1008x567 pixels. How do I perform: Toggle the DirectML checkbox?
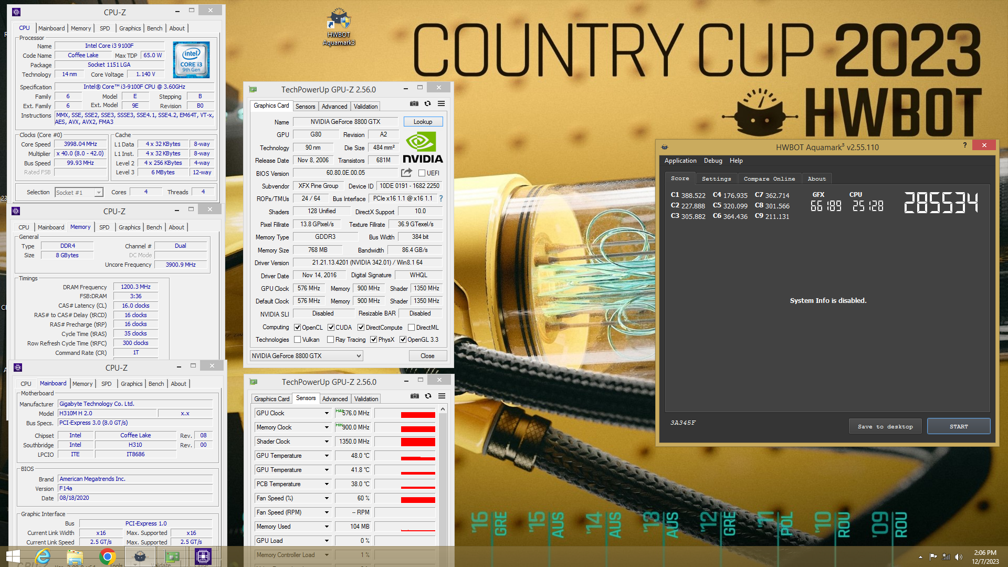[412, 328]
